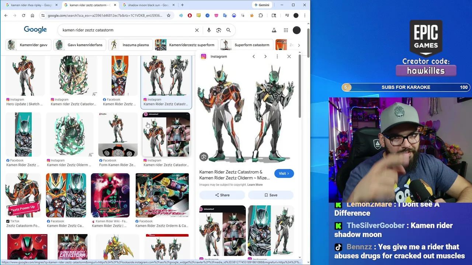Submit search with magnifier icon
This screenshot has width=472, height=265.
(229, 30)
